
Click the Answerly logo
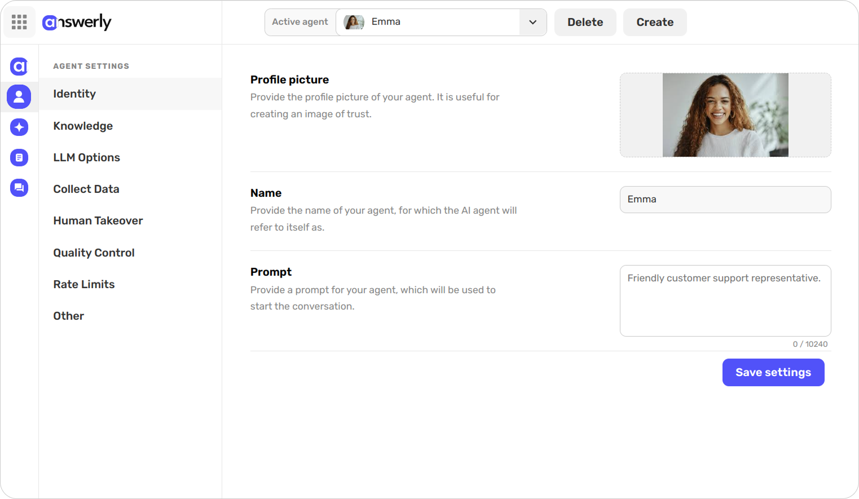pyautogui.click(x=77, y=22)
